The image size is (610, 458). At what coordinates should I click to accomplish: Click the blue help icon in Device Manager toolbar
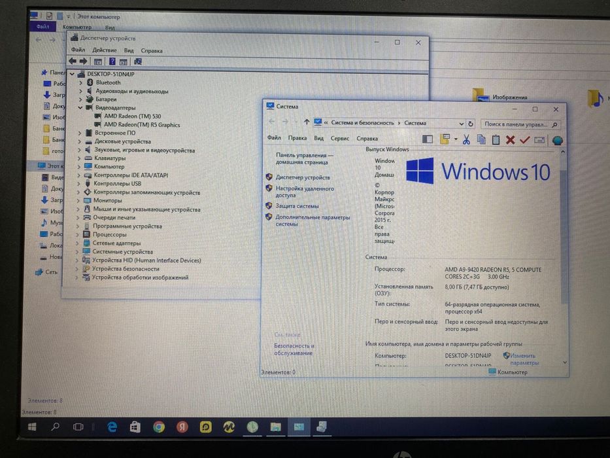point(112,62)
